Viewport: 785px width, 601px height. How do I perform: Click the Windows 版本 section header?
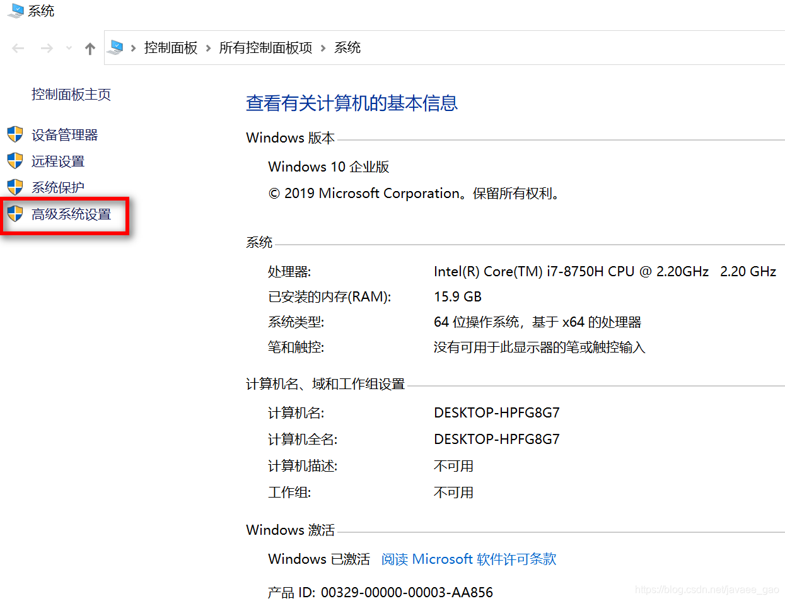(291, 138)
